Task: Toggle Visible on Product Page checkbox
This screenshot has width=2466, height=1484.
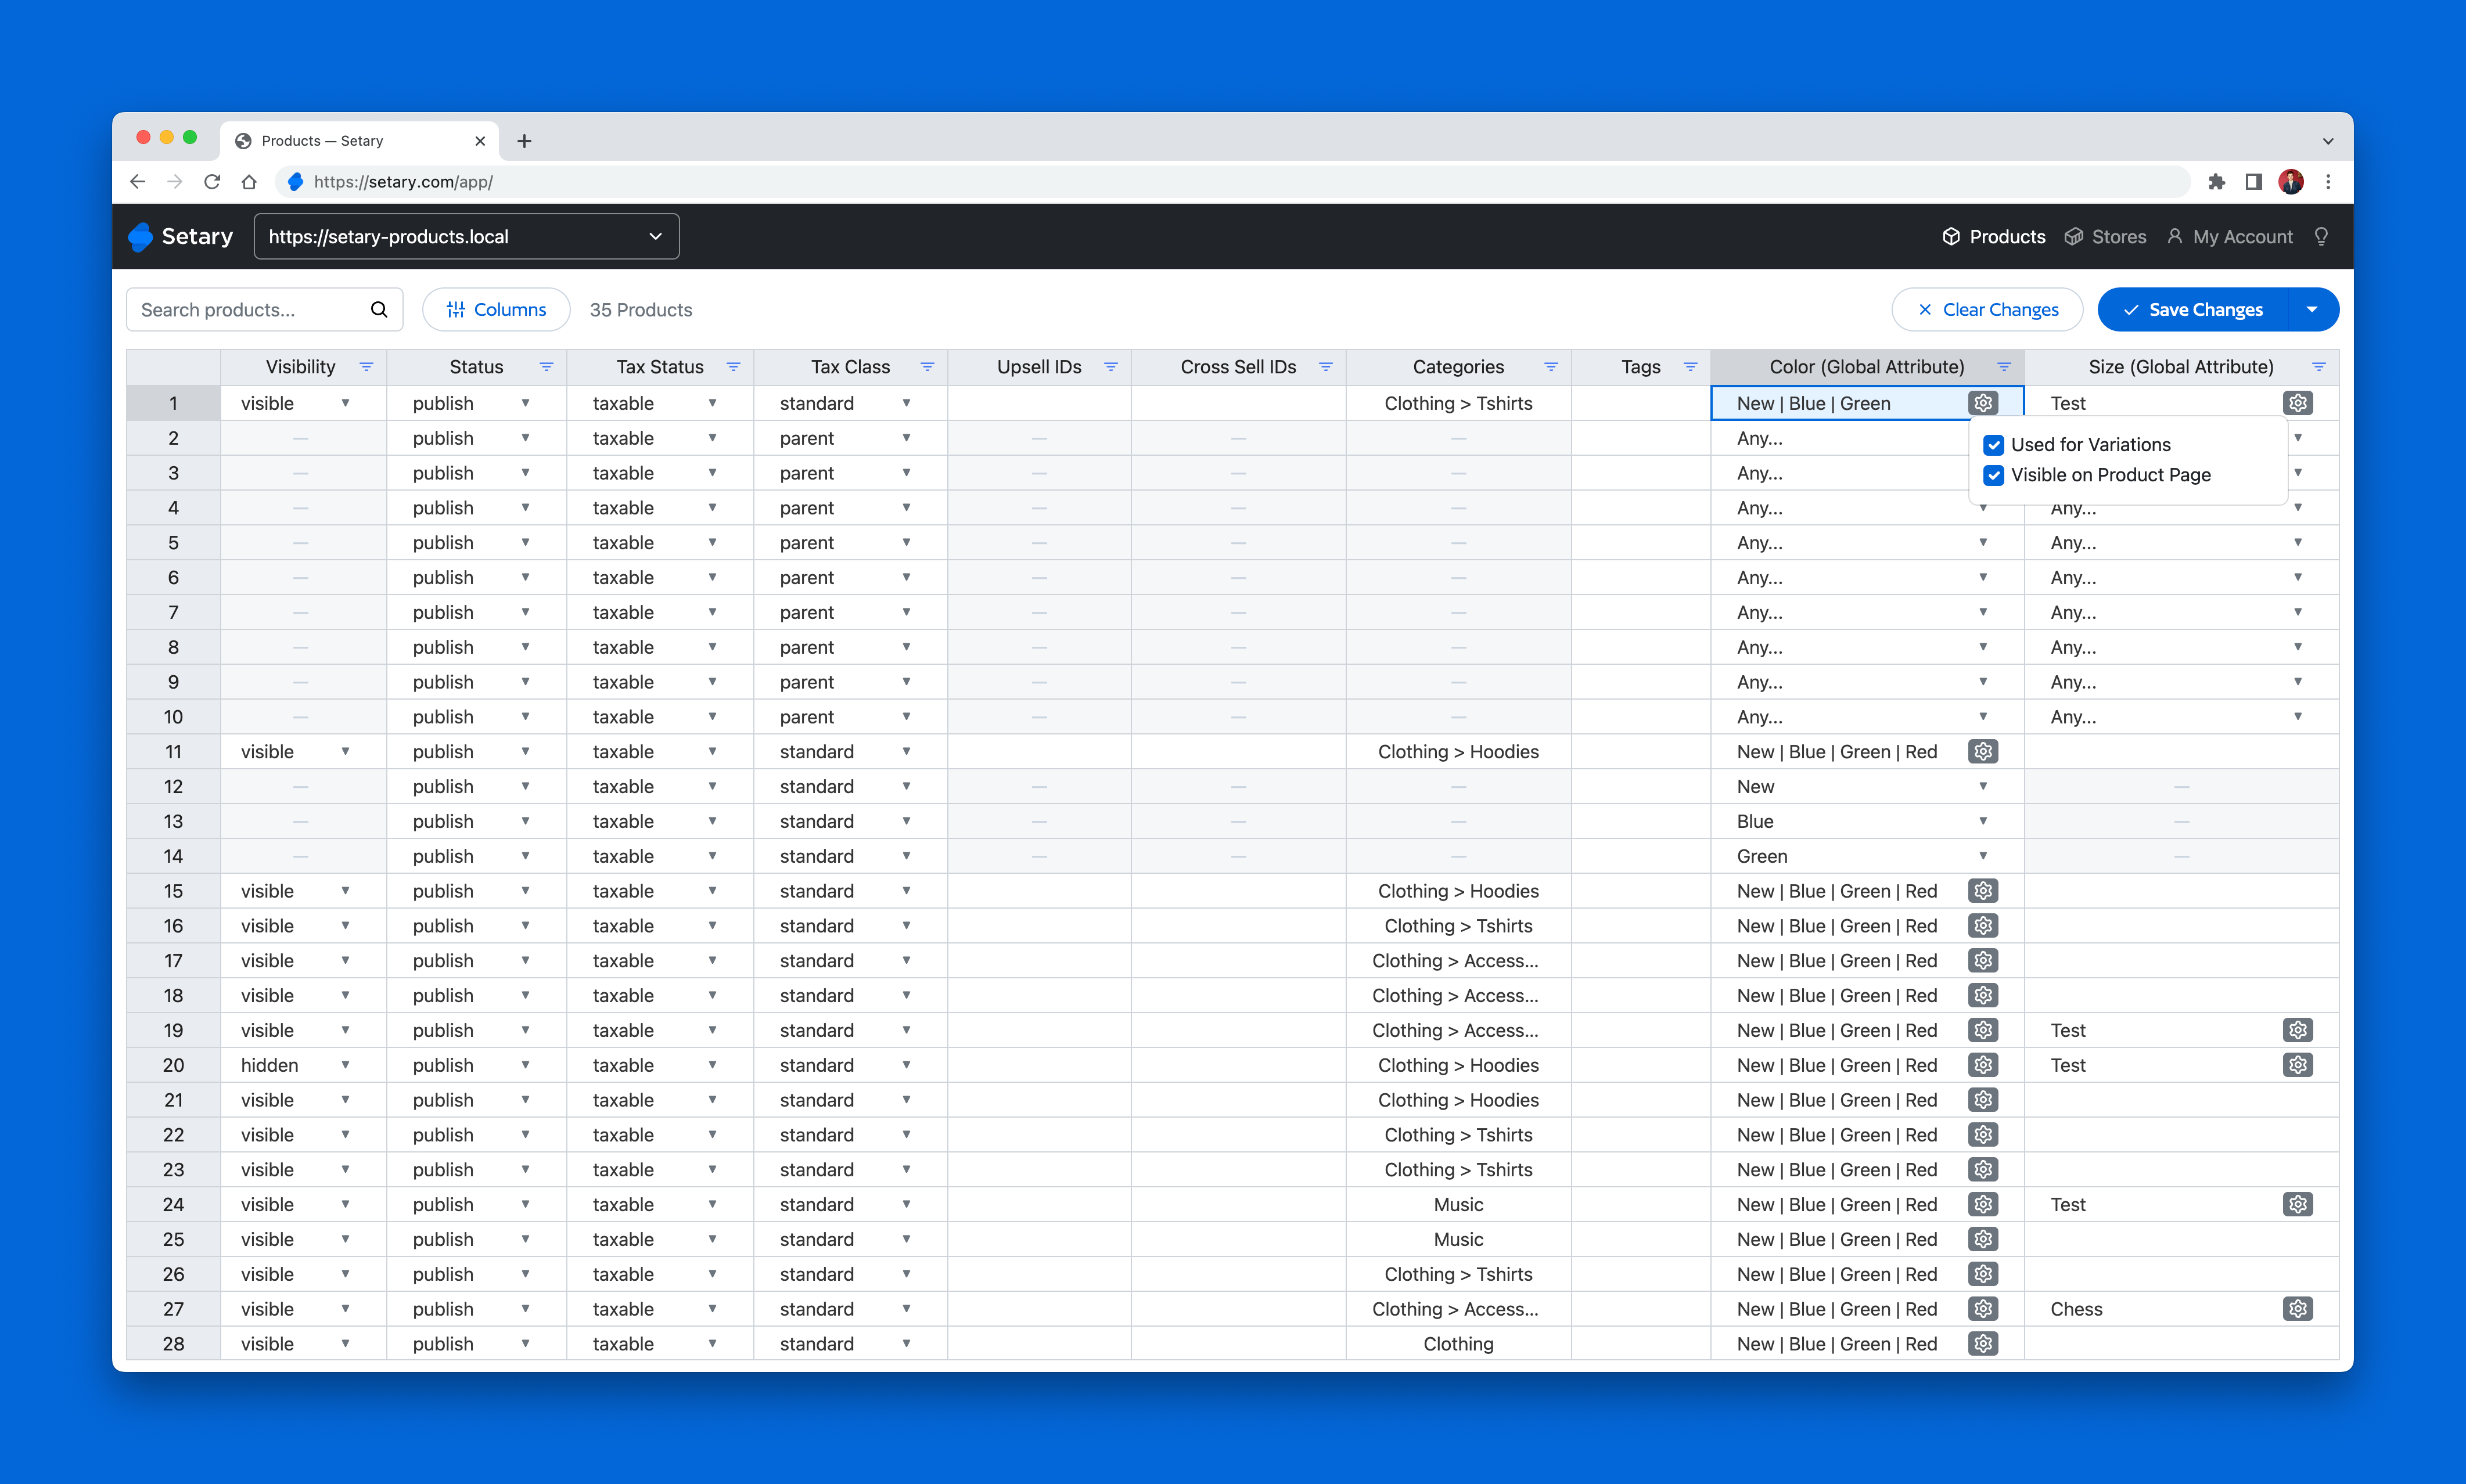Action: [1994, 475]
